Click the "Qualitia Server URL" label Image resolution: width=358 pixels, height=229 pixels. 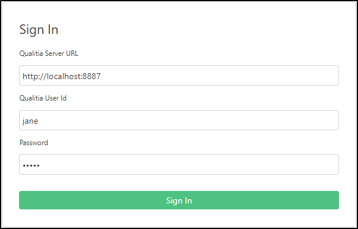coord(49,54)
